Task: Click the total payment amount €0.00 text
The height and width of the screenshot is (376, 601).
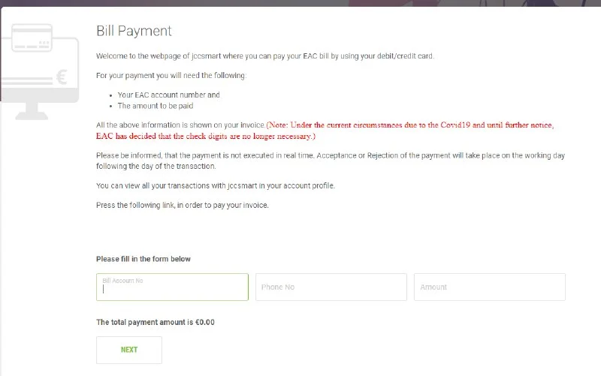Action: tap(156, 322)
